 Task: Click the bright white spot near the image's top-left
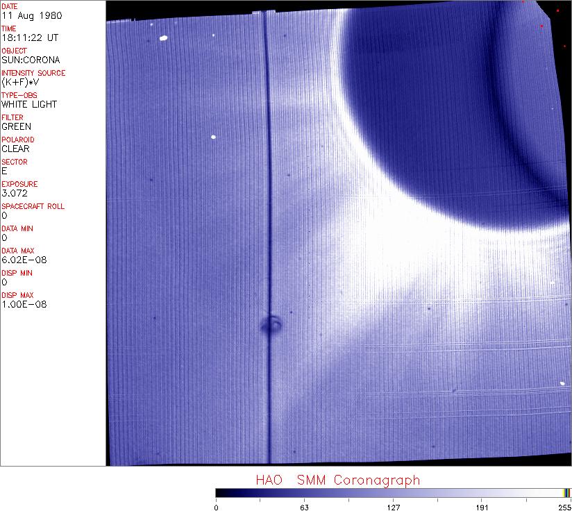(x=164, y=39)
